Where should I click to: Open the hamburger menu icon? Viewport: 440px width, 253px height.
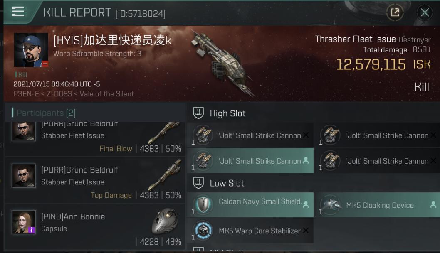[x=18, y=12]
